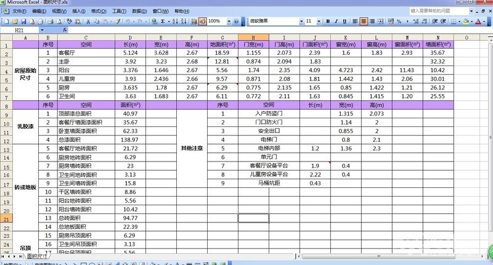The image size is (493, 265).
Task: Click the AutoSum sigma icon
Action: 163,21
